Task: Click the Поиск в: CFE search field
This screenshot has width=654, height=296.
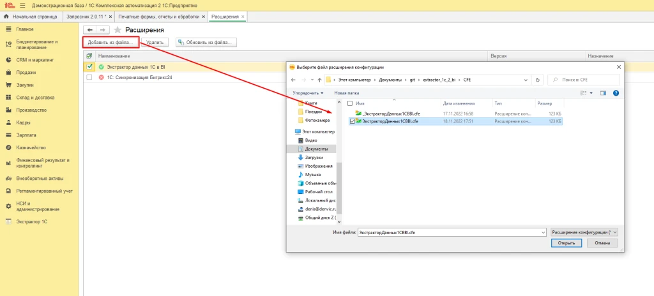Action: pos(584,80)
